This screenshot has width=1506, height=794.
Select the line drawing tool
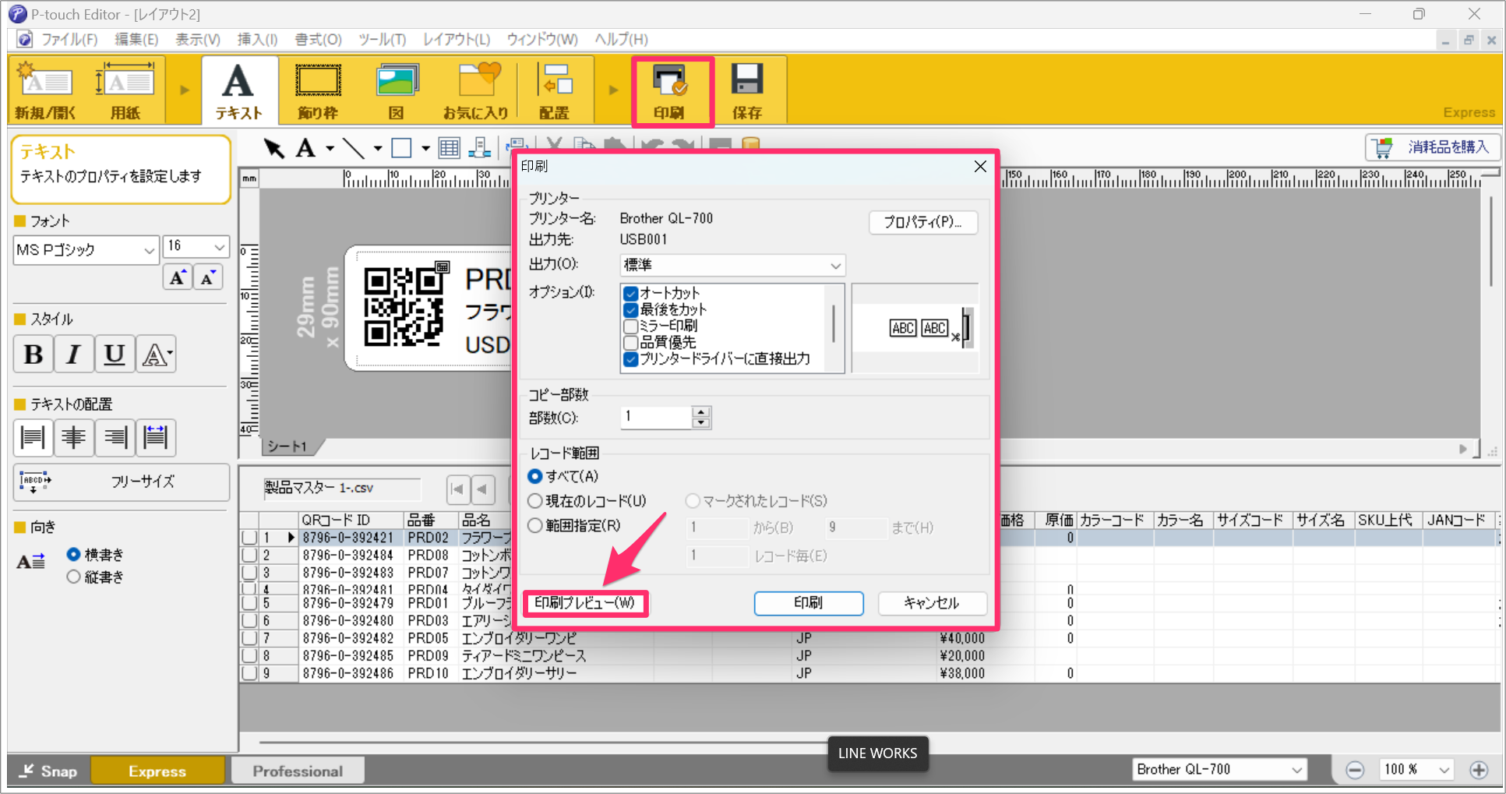(x=353, y=147)
